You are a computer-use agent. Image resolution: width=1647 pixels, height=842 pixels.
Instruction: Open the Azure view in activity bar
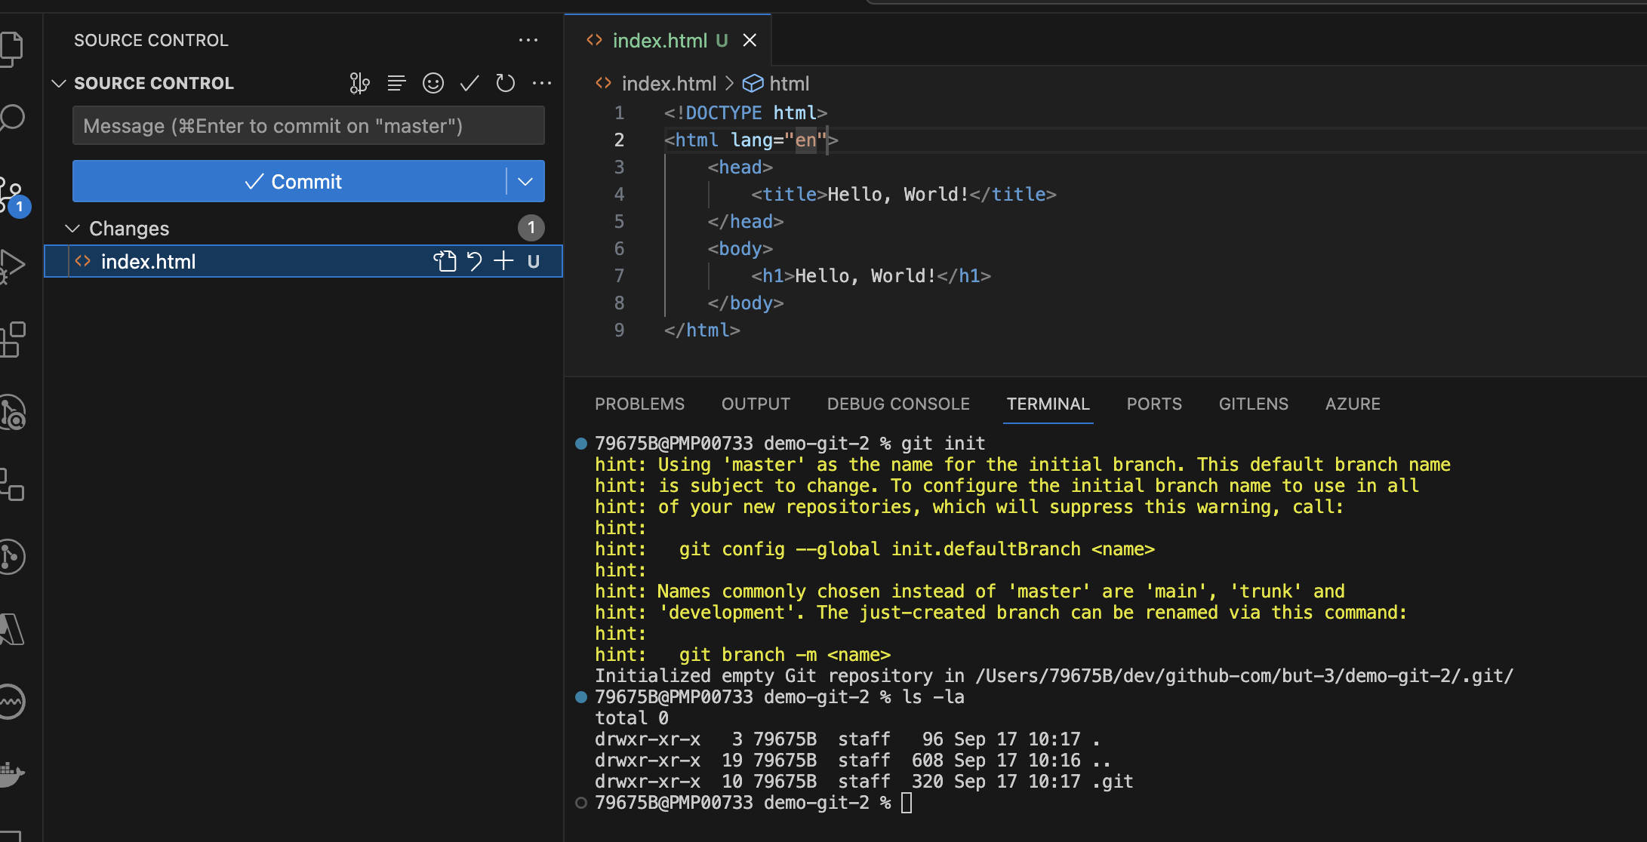[x=11, y=628]
